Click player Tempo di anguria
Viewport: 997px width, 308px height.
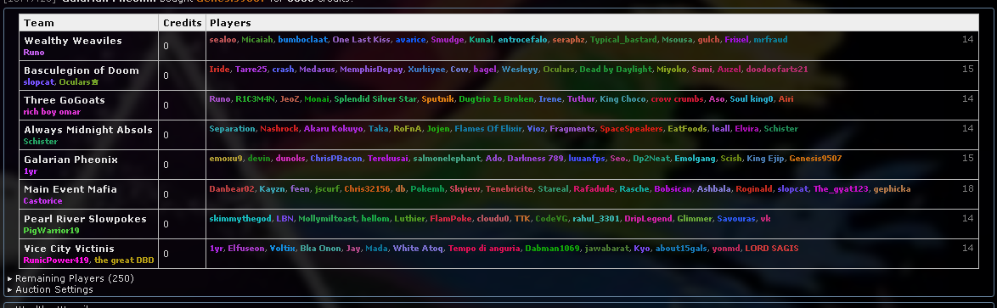(x=484, y=248)
